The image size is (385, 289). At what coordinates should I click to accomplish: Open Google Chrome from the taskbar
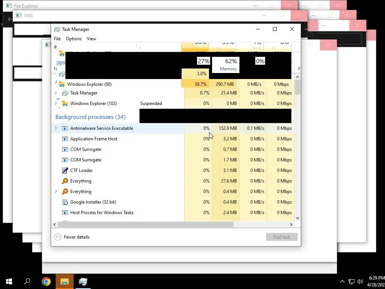46,281
